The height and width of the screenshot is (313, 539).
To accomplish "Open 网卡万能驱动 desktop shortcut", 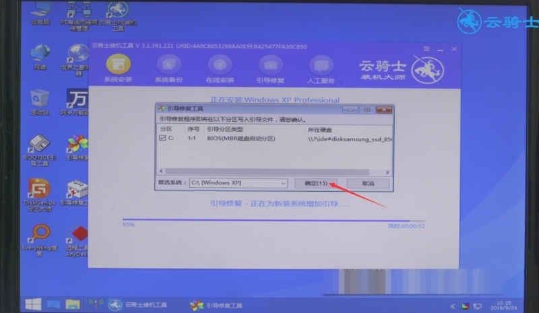I will [76, 102].
